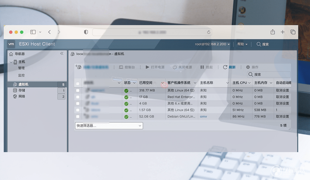
Task: Click the status icon of the 17 GB row
Action: pyautogui.click(x=126, y=98)
